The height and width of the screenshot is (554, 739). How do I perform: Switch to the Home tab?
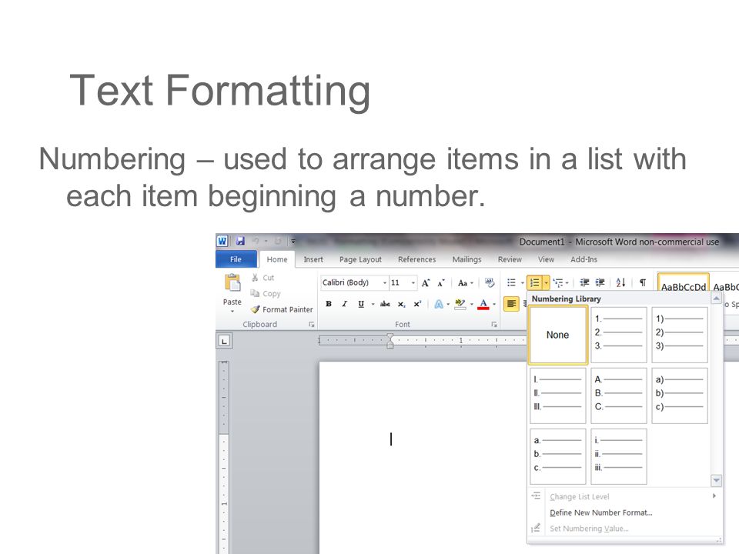coord(277,259)
